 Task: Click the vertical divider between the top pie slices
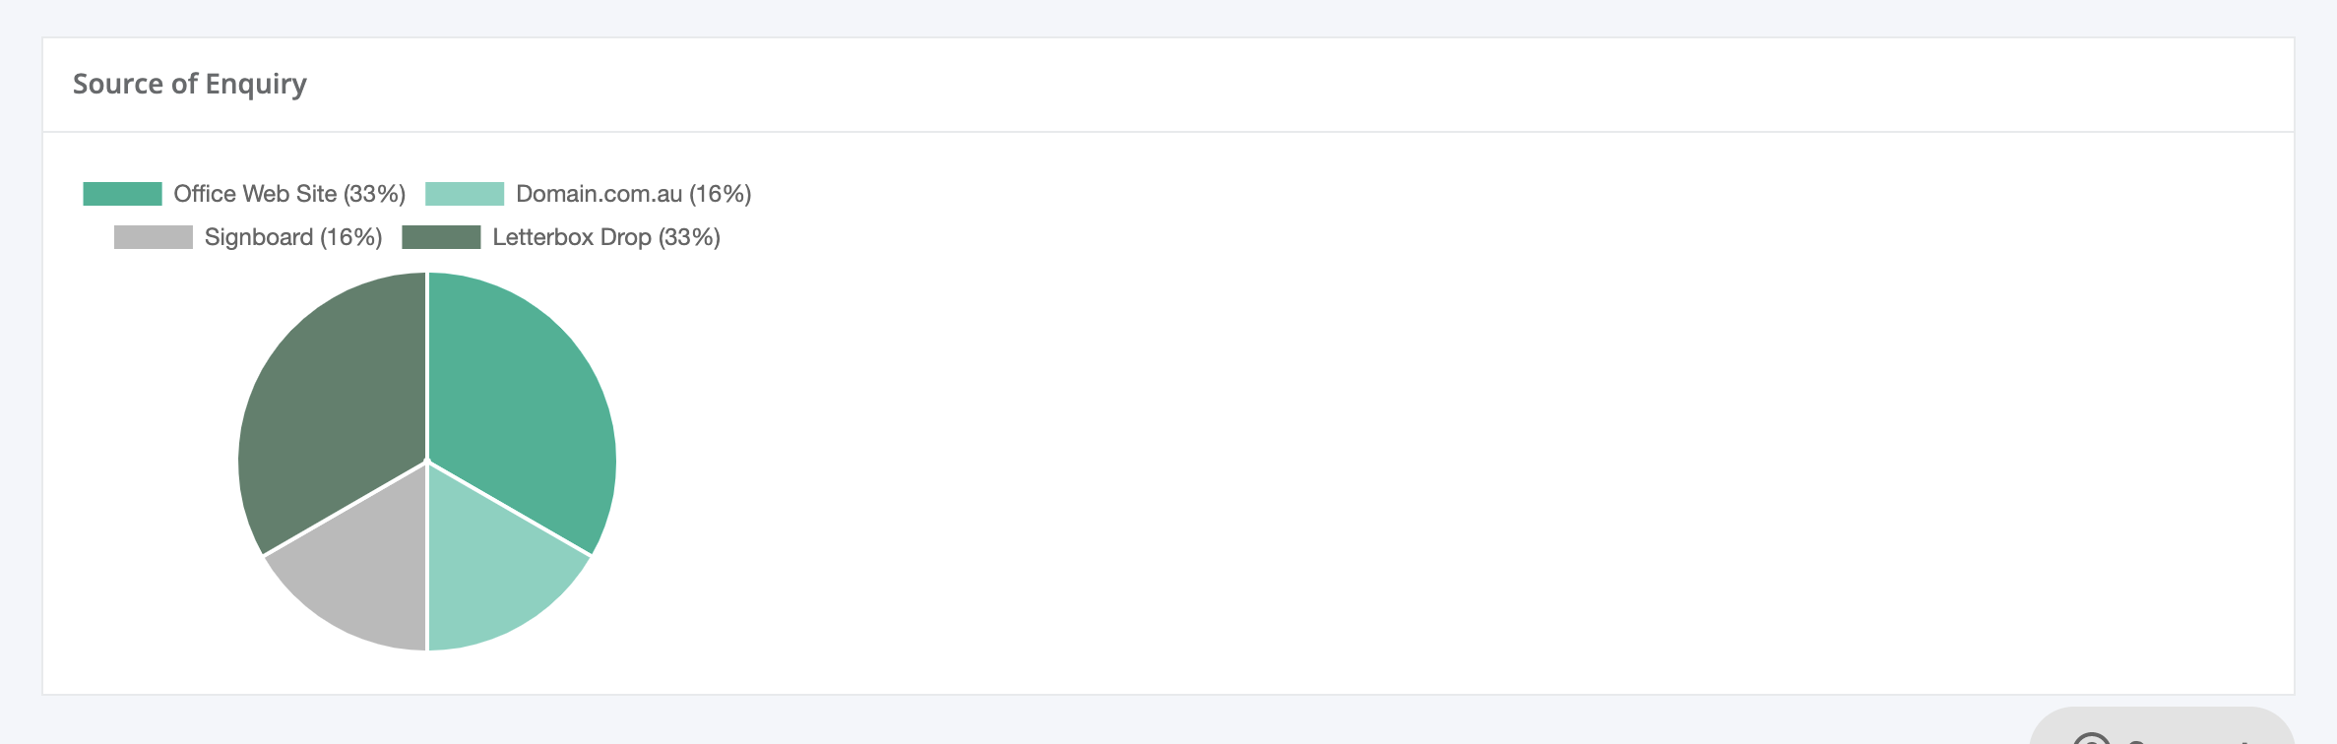[x=427, y=366]
